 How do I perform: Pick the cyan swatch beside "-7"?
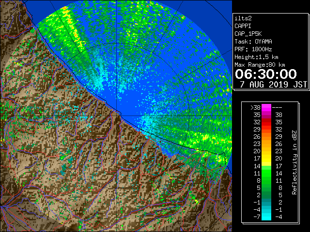click(266, 217)
